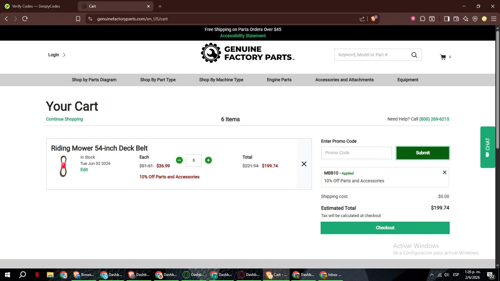Expand the chevron next to Login
The width and height of the screenshot is (500, 281).
(x=64, y=55)
